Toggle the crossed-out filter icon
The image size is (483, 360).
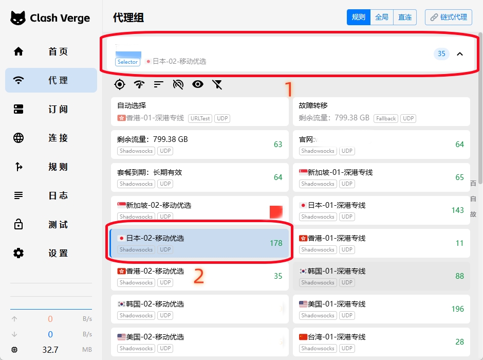click(x=217, y=84)
